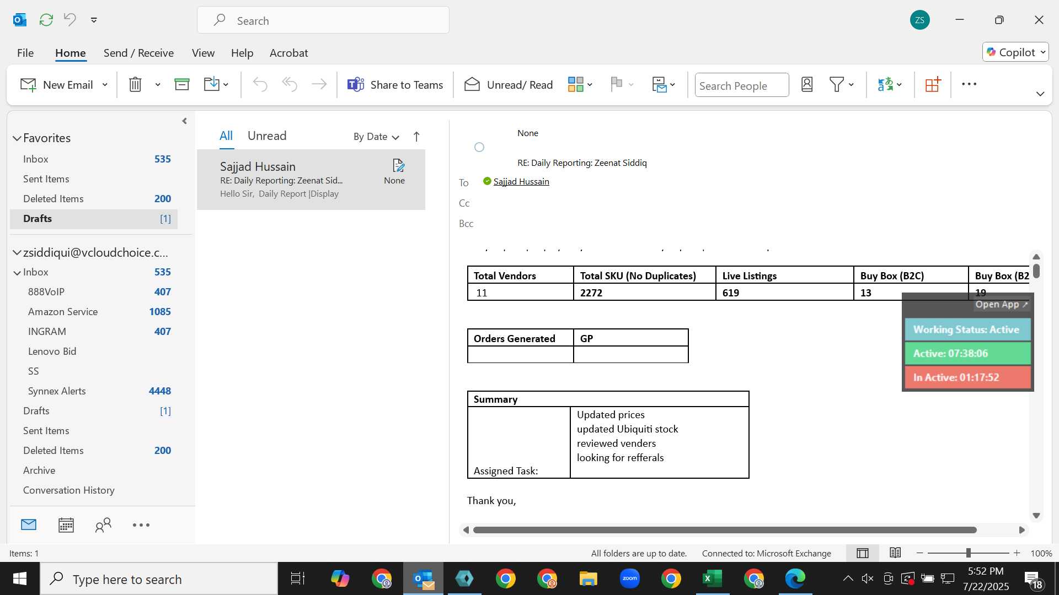Screen dimensions: 1059x595
Task: Open the Address Book icon
Action: 807,84
